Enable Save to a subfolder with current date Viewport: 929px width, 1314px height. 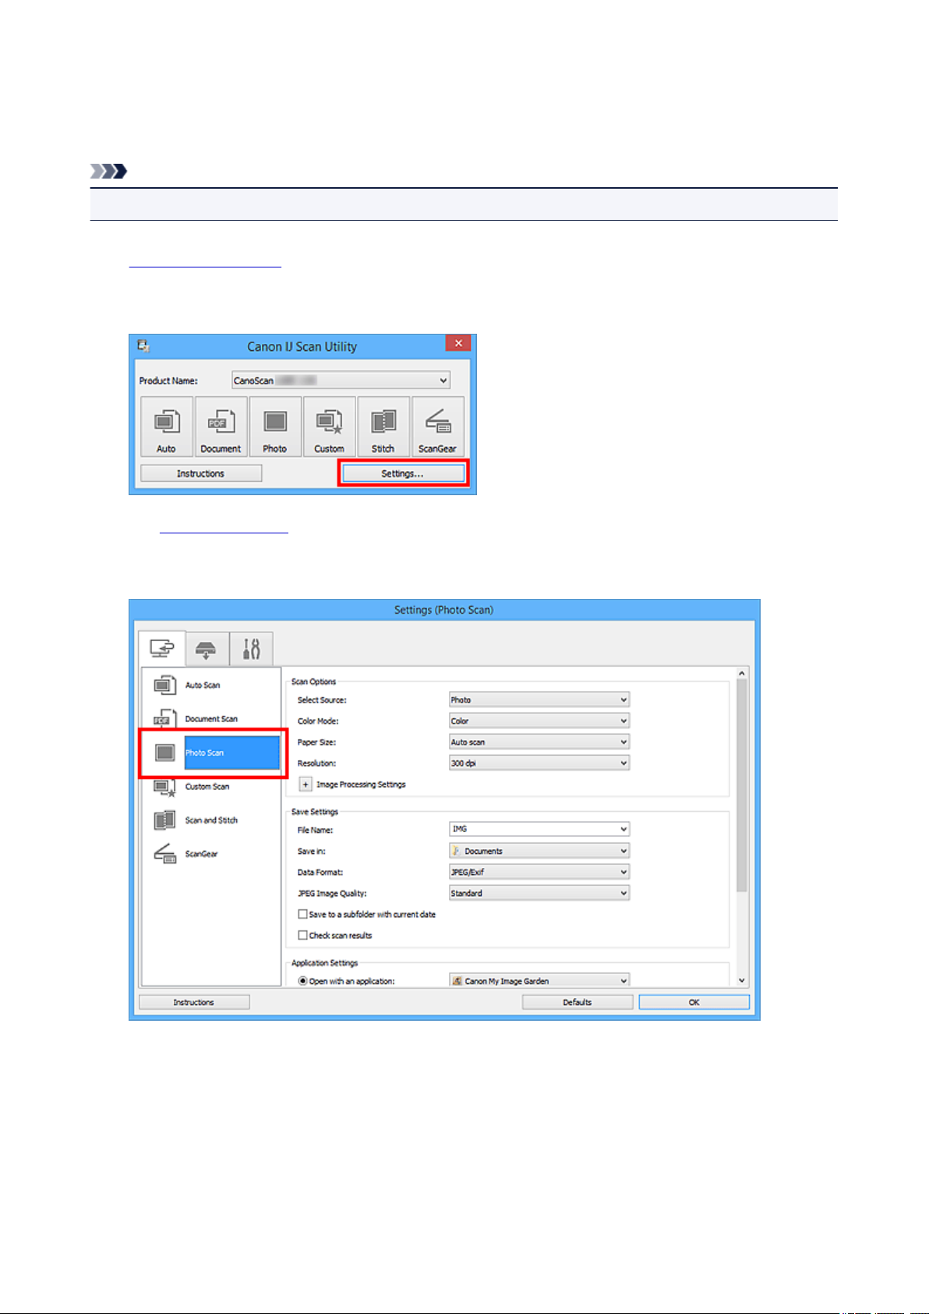(303, 914)
